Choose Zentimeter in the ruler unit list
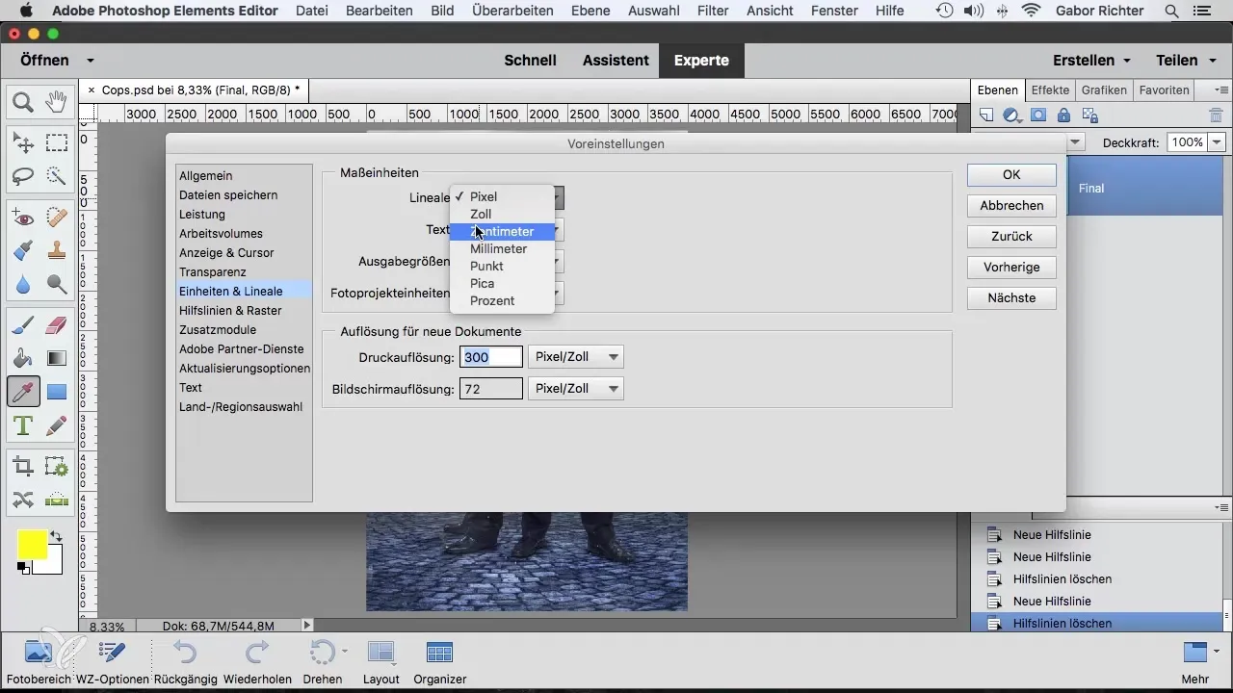Screen dimensions: 1233x693 click(x=502, y=231)
